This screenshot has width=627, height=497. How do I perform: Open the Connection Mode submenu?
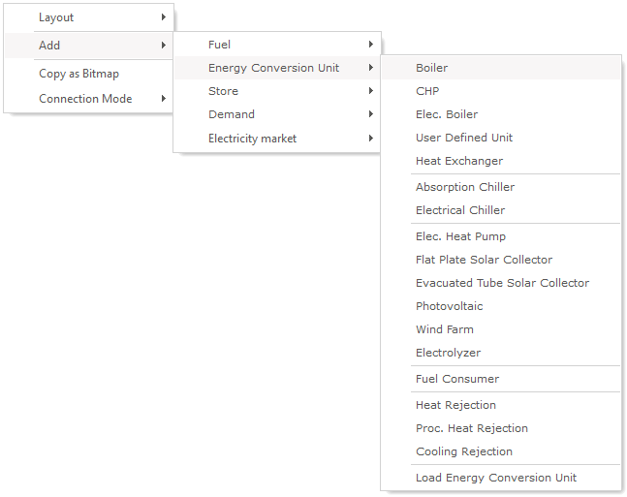[x=89, y=99]
